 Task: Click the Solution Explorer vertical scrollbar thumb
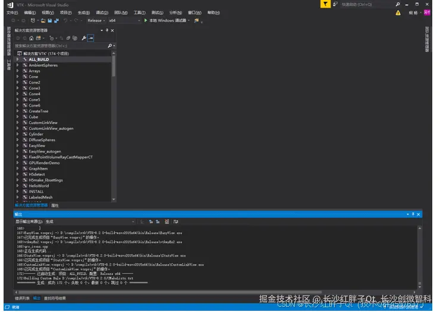pyautogui.click(x=114, y=66)
